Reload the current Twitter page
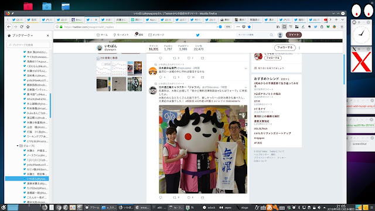Viewport: 375px width, 211px height. 22,27
